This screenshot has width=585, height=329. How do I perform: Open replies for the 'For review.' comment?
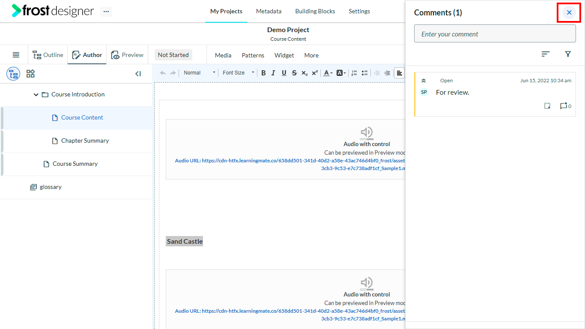(565, 106)
